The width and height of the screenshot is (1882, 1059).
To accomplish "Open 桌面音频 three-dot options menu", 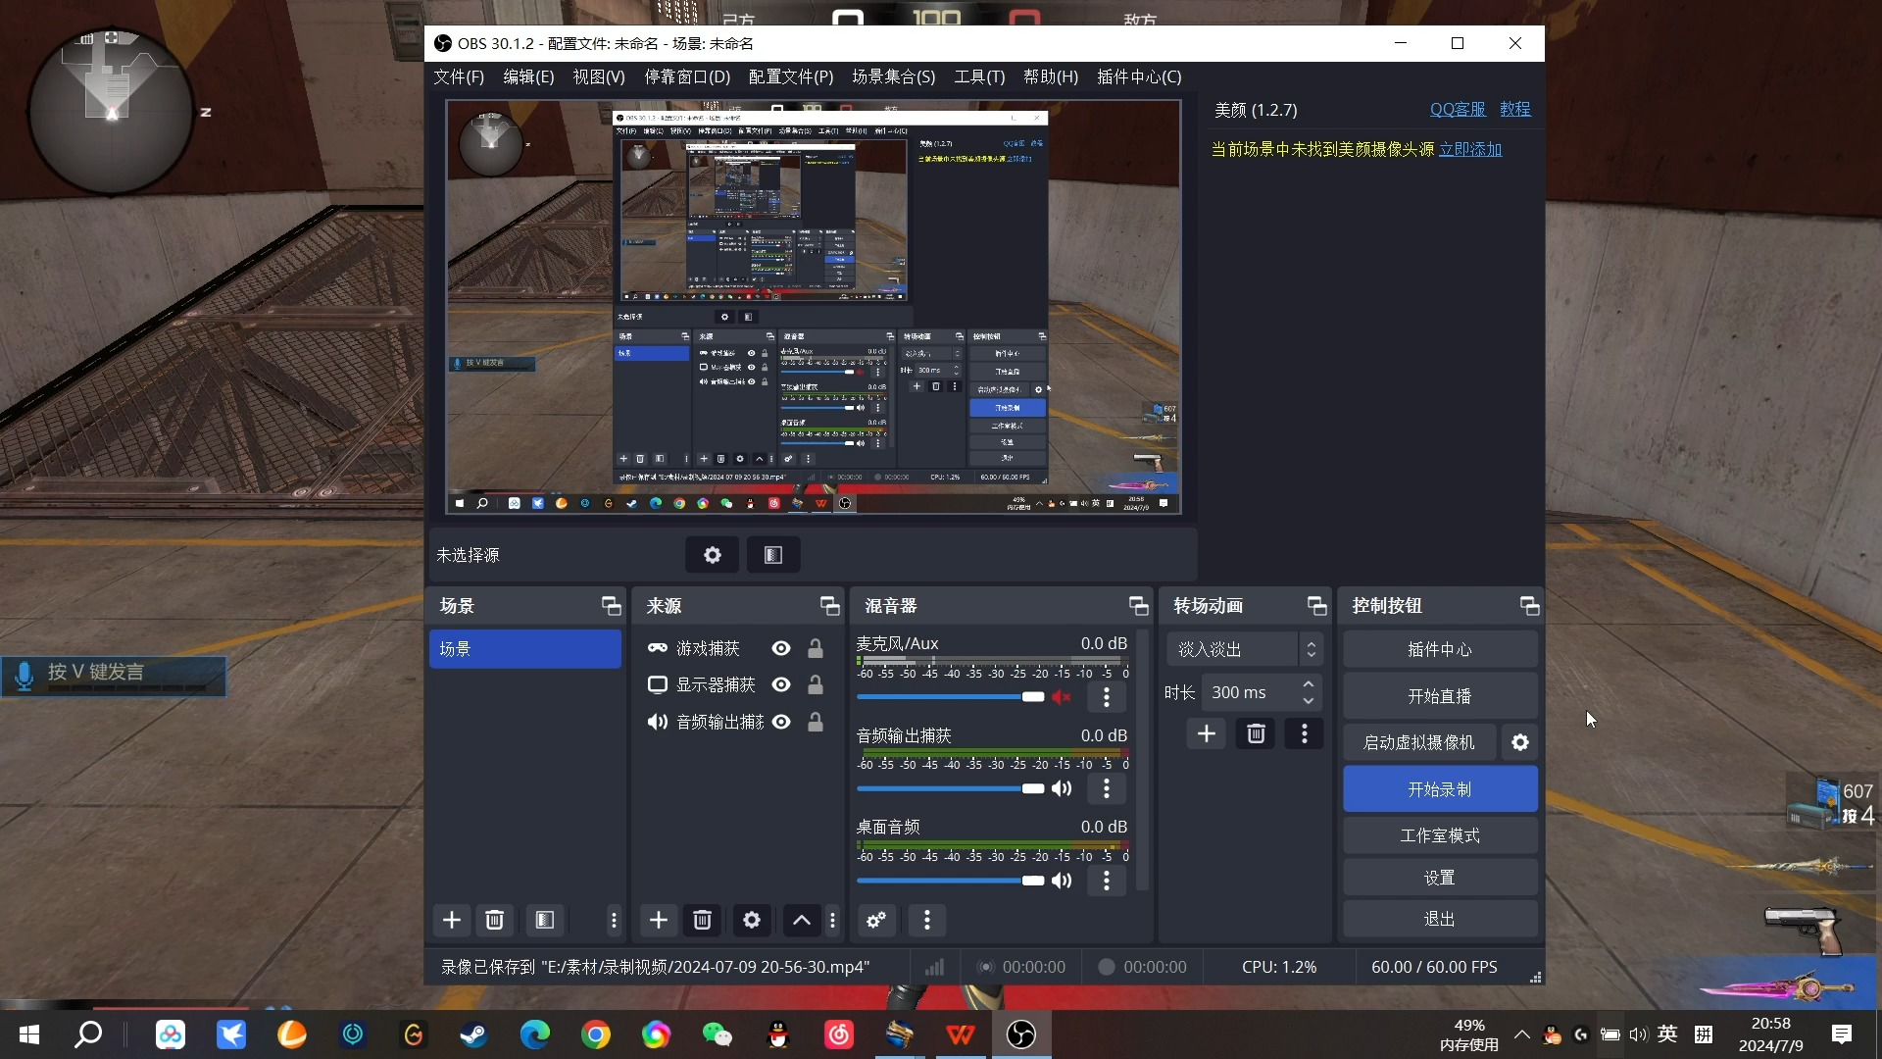I will (1107, 881).
